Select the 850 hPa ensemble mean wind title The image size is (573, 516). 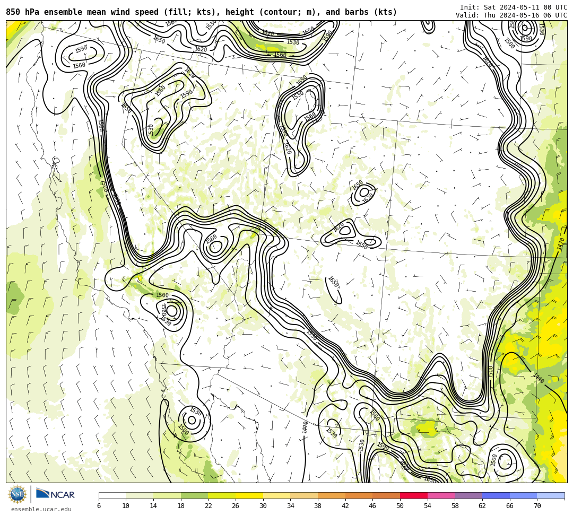pos(202,12)
